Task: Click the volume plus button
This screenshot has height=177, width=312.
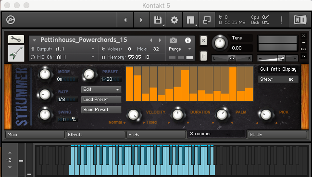Action: tap(295, 58)
